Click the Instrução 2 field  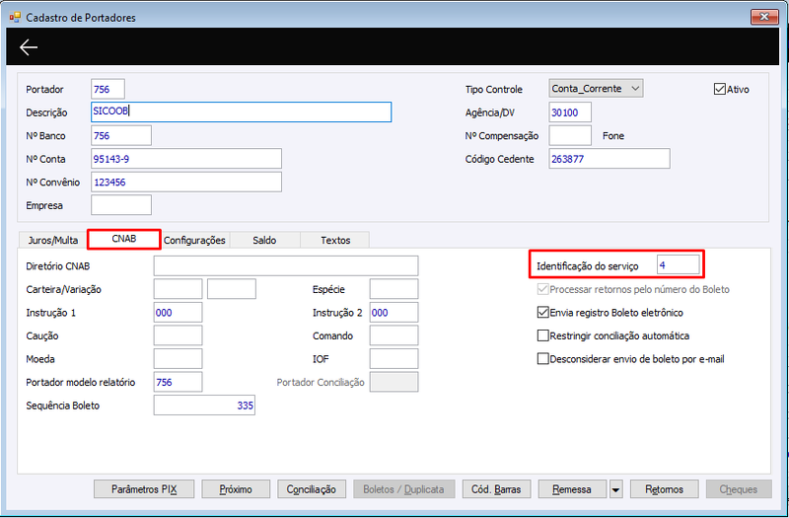(x=394, y=312)
